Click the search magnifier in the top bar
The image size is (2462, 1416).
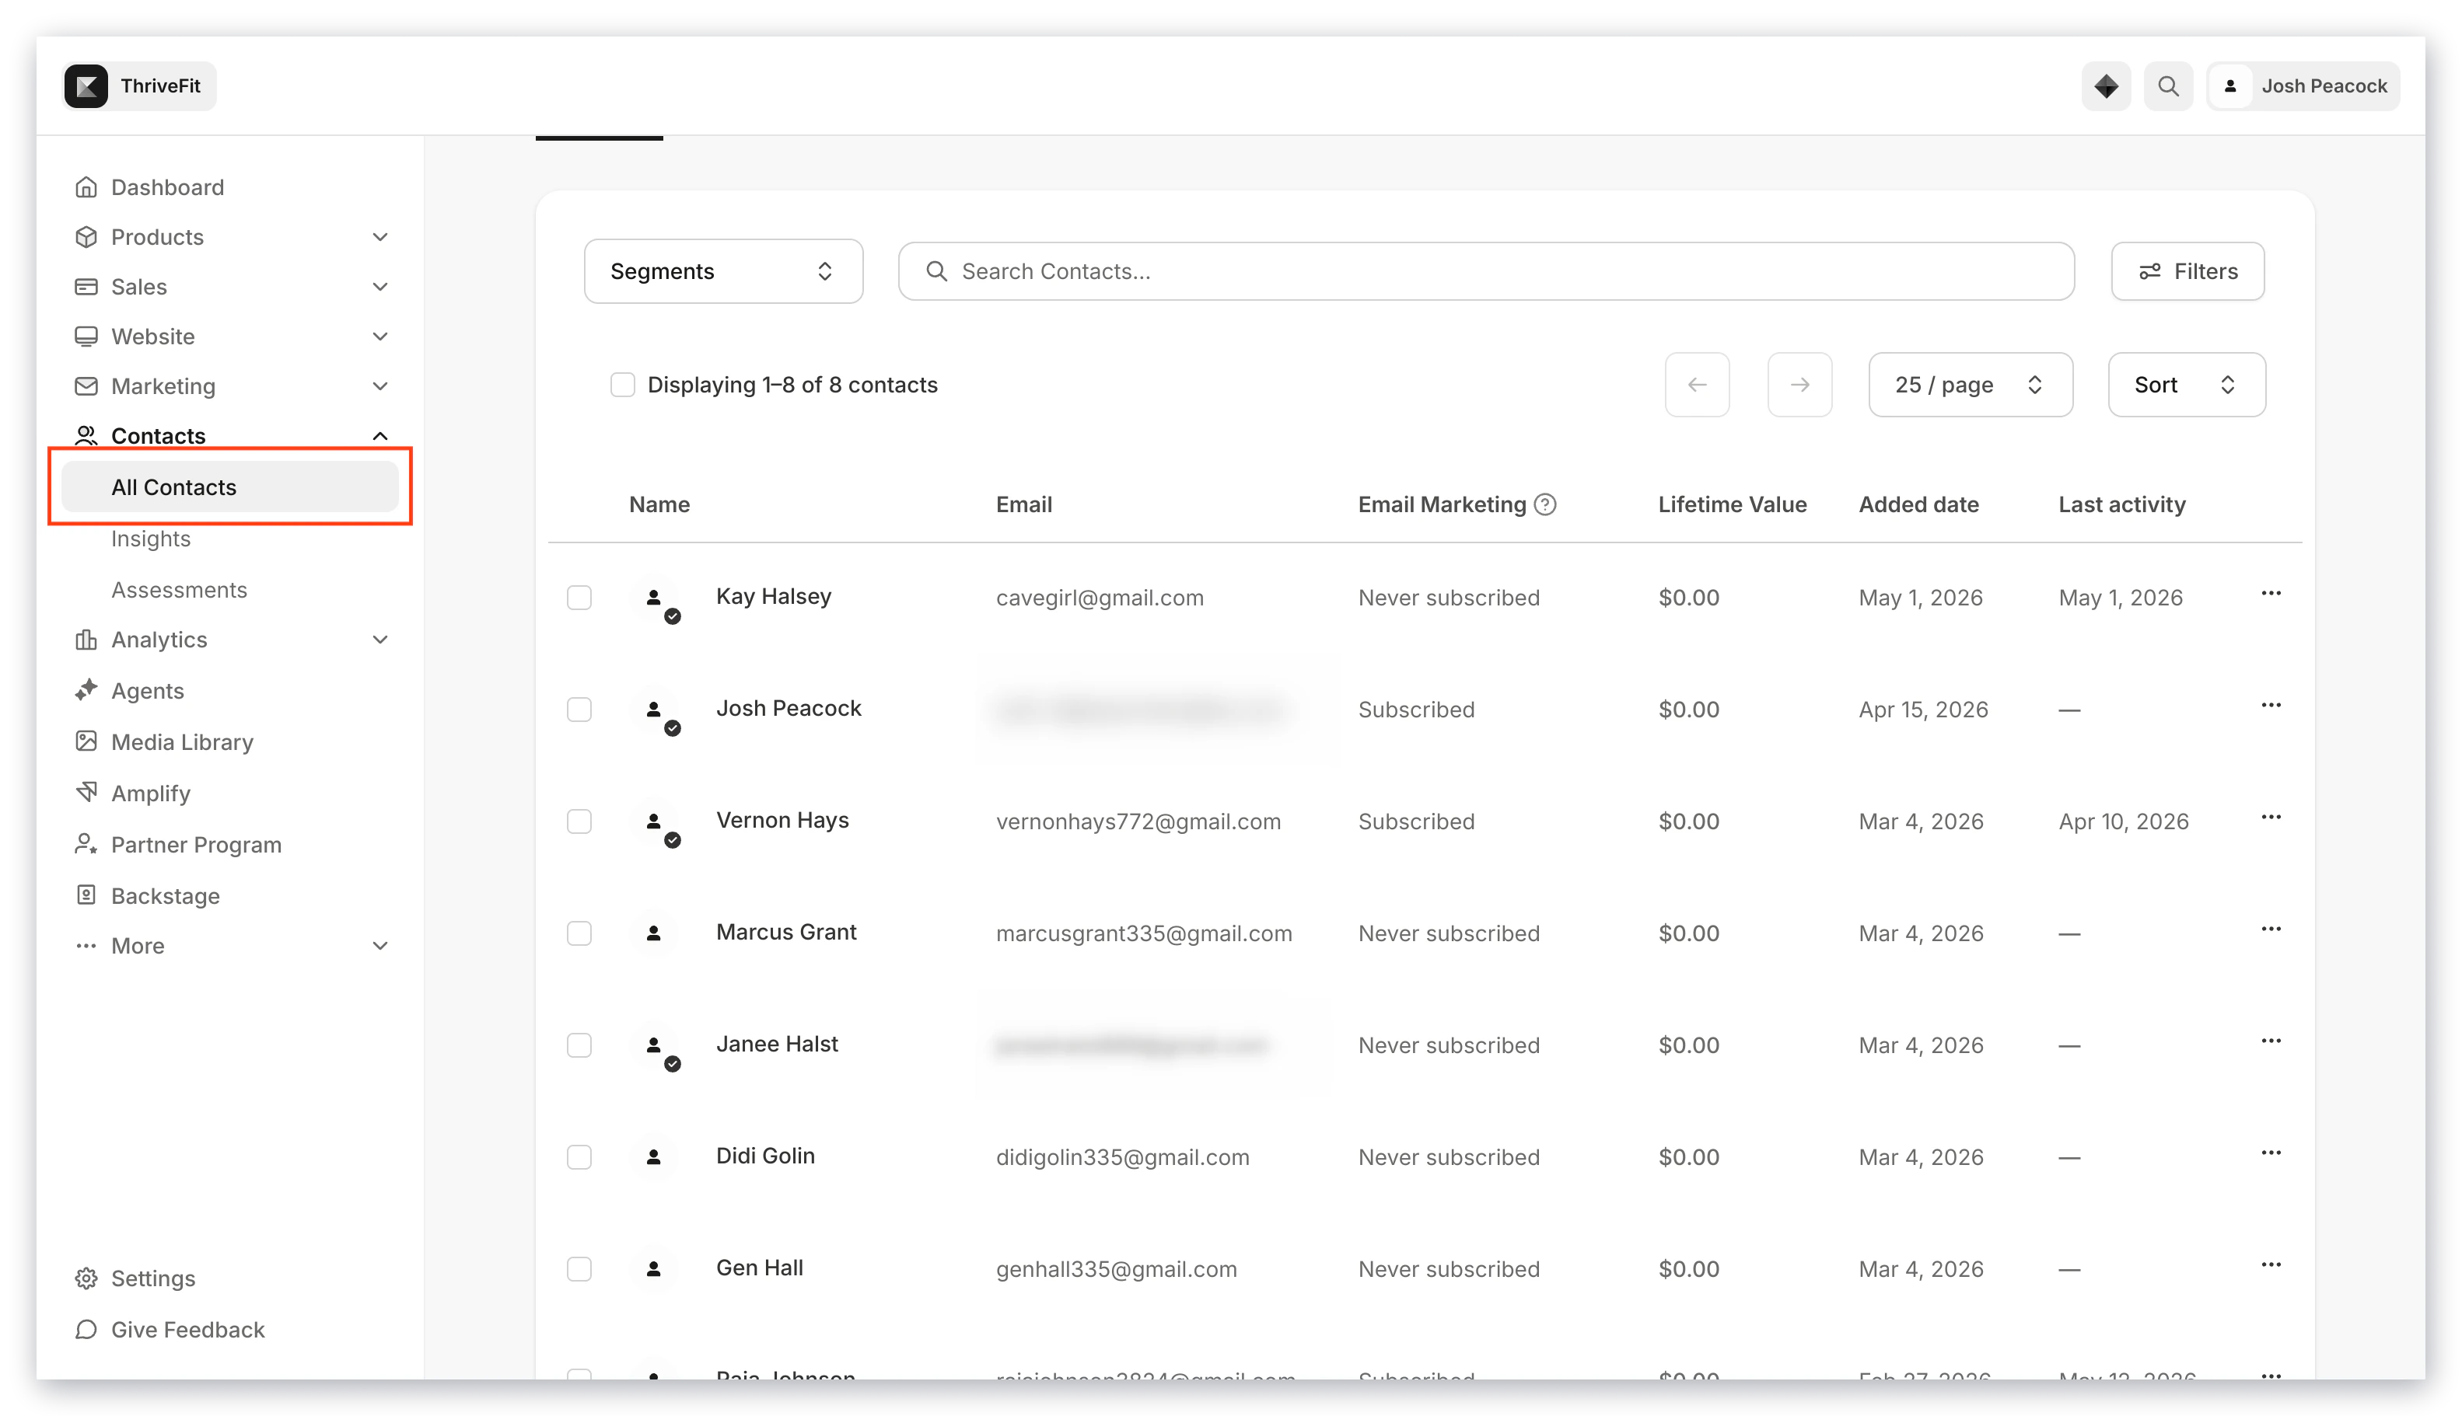point(2167,85)
